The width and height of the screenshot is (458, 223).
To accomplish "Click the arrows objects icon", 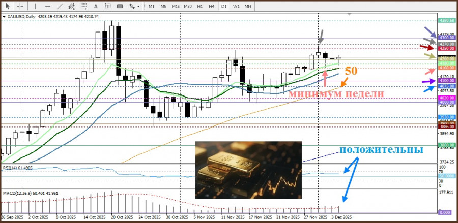I will click(132, 6).
